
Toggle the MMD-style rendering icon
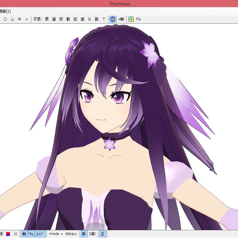coord(31,234)
